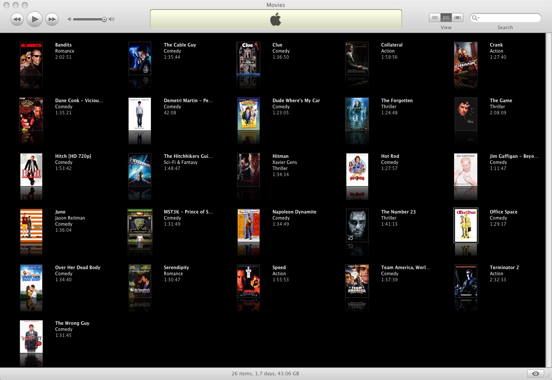Click "The Cable Guy" title text

pos(180,45)
